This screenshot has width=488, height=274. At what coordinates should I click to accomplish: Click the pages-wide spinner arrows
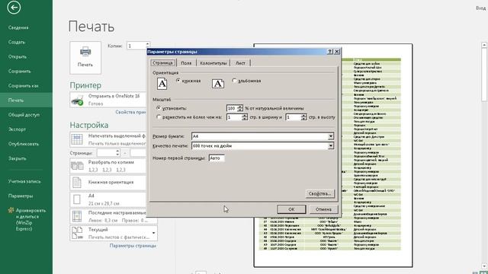click(x=244, y=117)
